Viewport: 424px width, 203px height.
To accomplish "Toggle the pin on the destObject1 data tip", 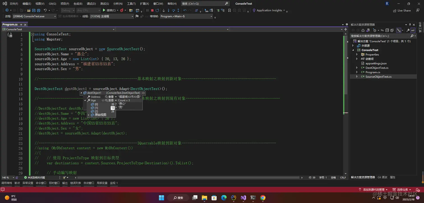I will (x=143, y=93).
